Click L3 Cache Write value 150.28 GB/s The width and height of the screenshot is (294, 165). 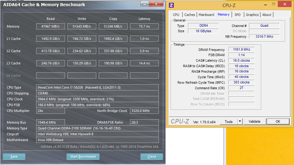(82, 63)
